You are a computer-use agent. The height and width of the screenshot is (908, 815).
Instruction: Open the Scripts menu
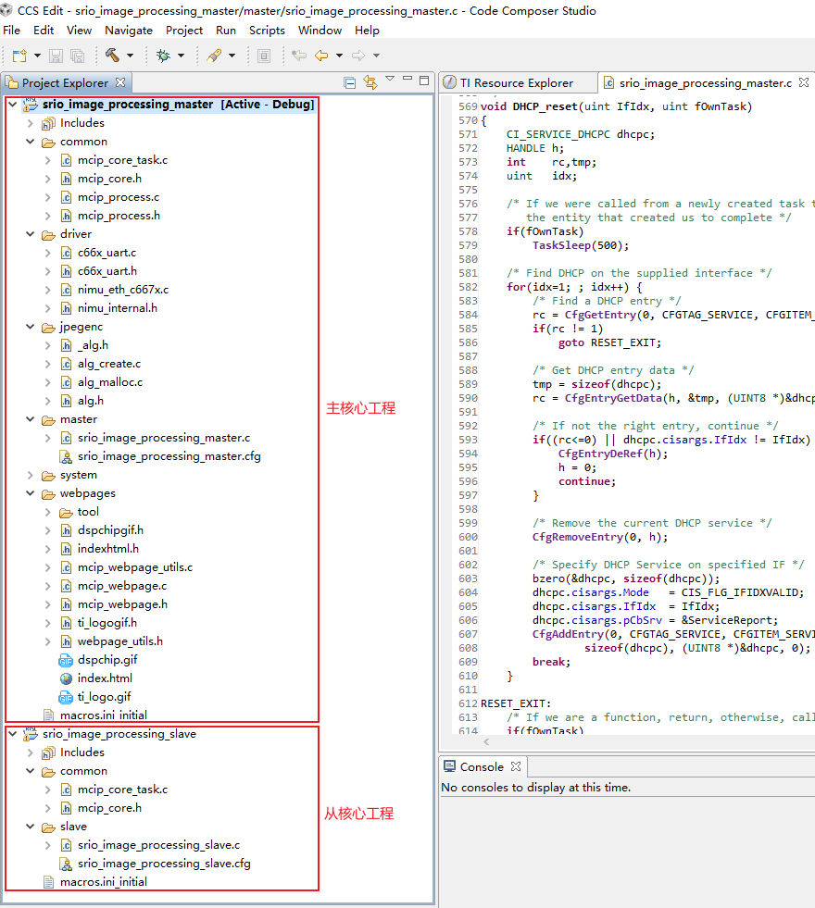[x=267, y=31]
